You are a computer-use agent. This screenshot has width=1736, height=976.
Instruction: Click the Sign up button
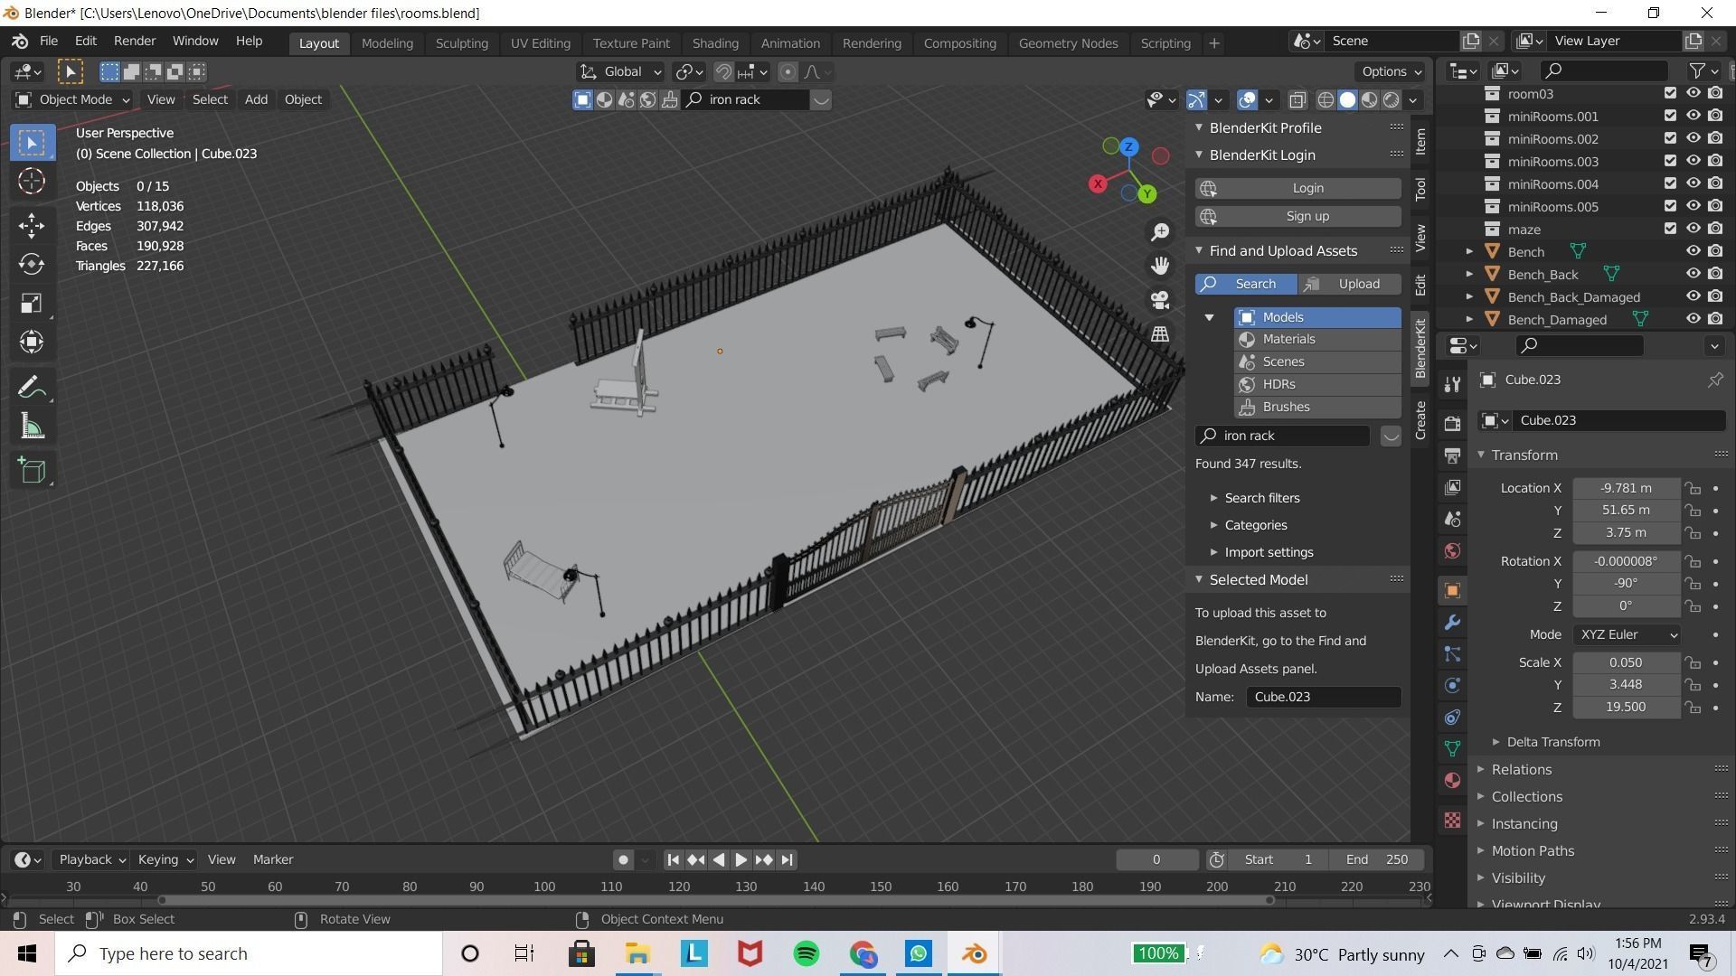click(x=1298, y=216)
